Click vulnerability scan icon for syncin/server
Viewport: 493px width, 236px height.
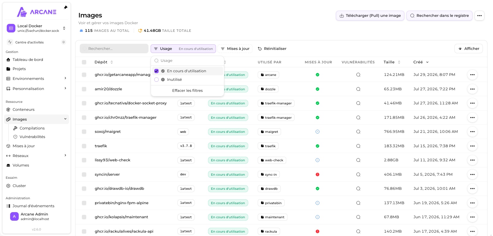358,174
